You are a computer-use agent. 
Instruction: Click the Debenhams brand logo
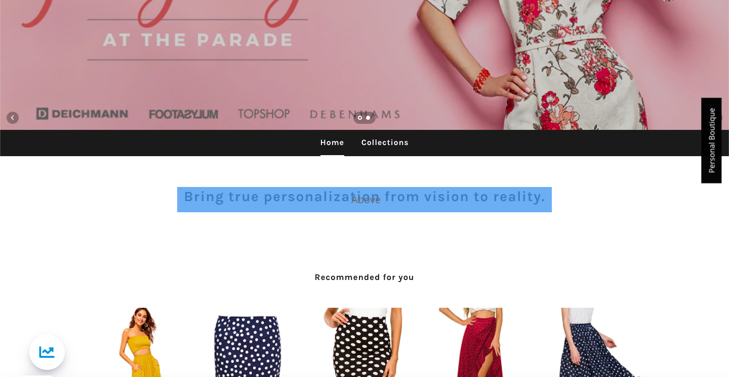(355, 115)
